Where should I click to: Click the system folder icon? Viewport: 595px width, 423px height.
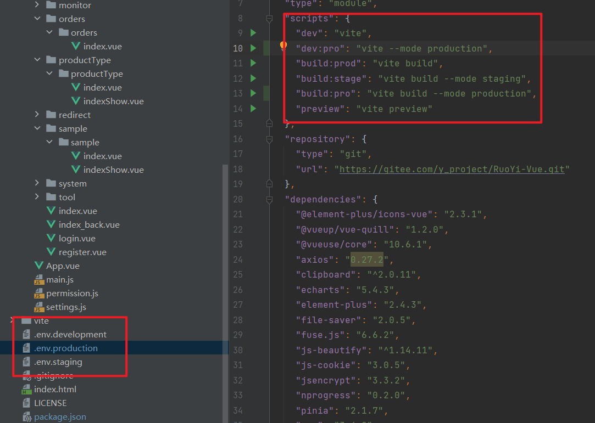coord(51,183)
